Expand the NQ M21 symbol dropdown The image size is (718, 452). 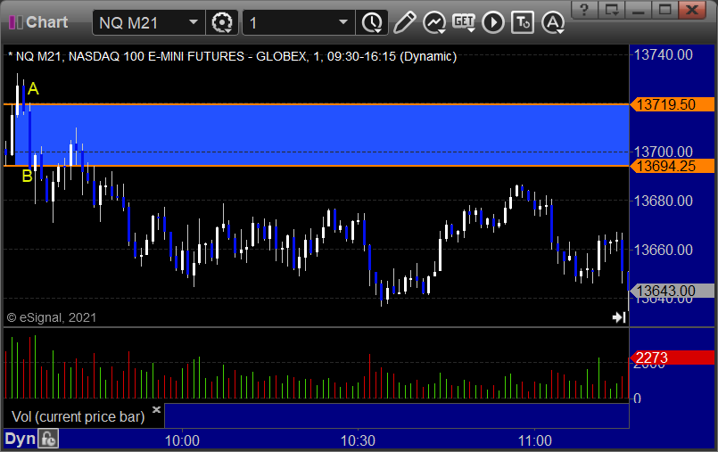[194, 22]
